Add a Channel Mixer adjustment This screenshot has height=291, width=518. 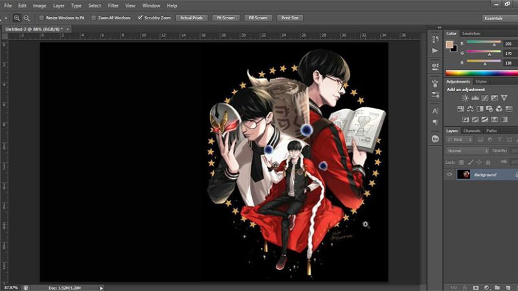click(499, 109)
